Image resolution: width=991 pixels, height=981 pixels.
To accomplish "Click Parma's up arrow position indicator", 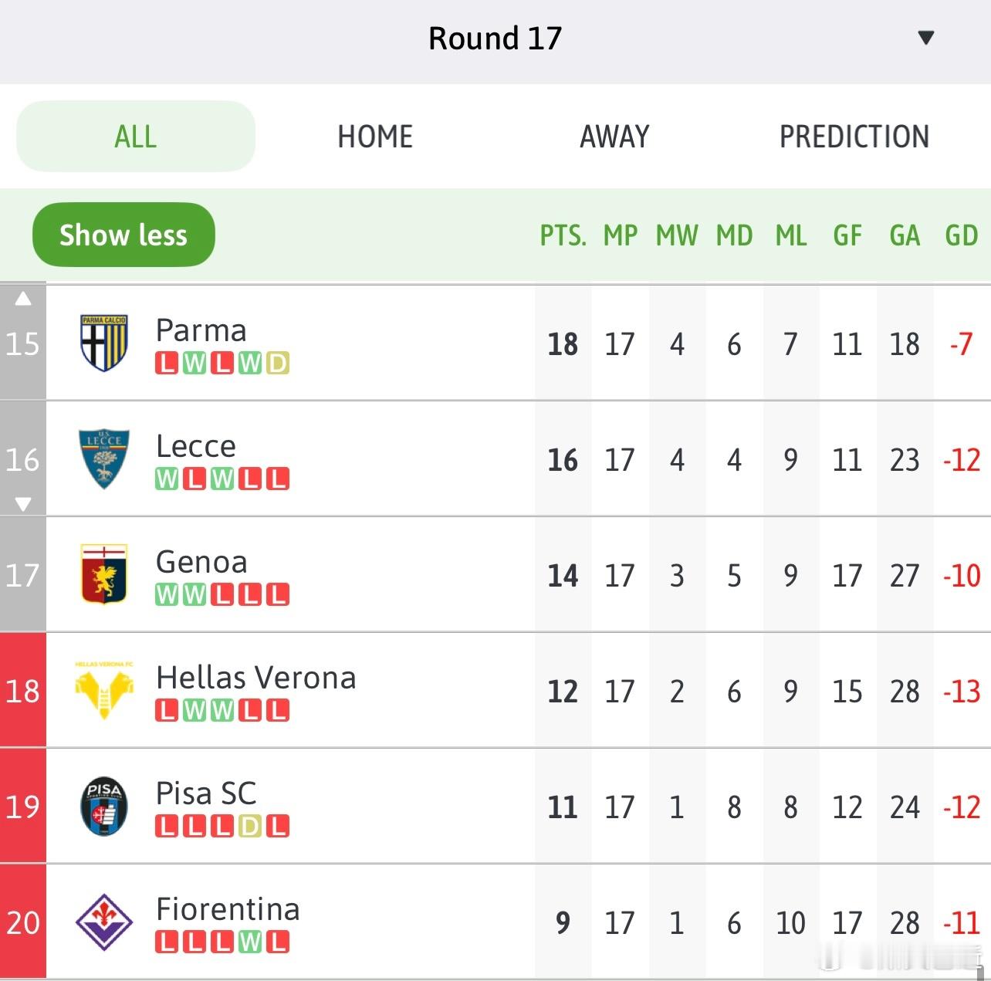I will (x=23, y=299).
